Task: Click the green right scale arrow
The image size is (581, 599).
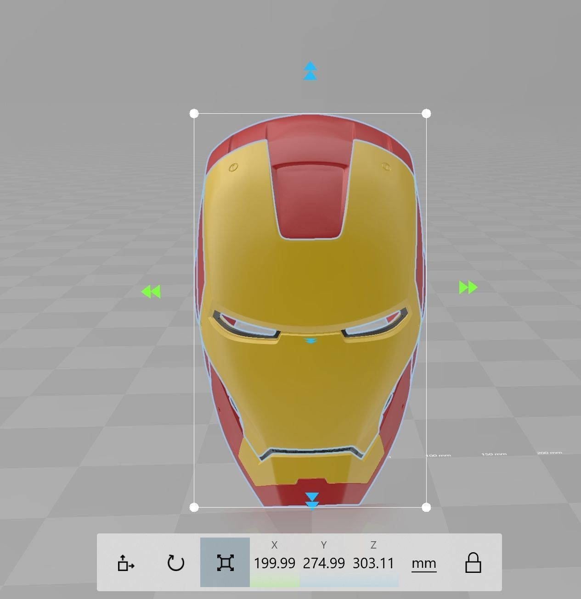Action: [x=468, y=288]
